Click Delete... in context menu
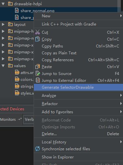This screenshot has width=123, height=165. [x=78, y=134]
